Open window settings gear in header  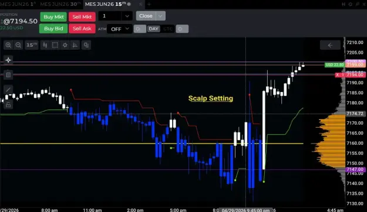(x=351, y=4)
